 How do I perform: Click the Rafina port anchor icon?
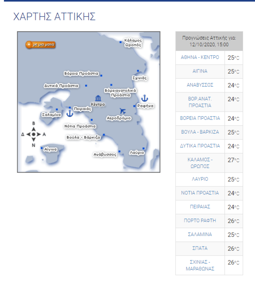coord(144,98)
